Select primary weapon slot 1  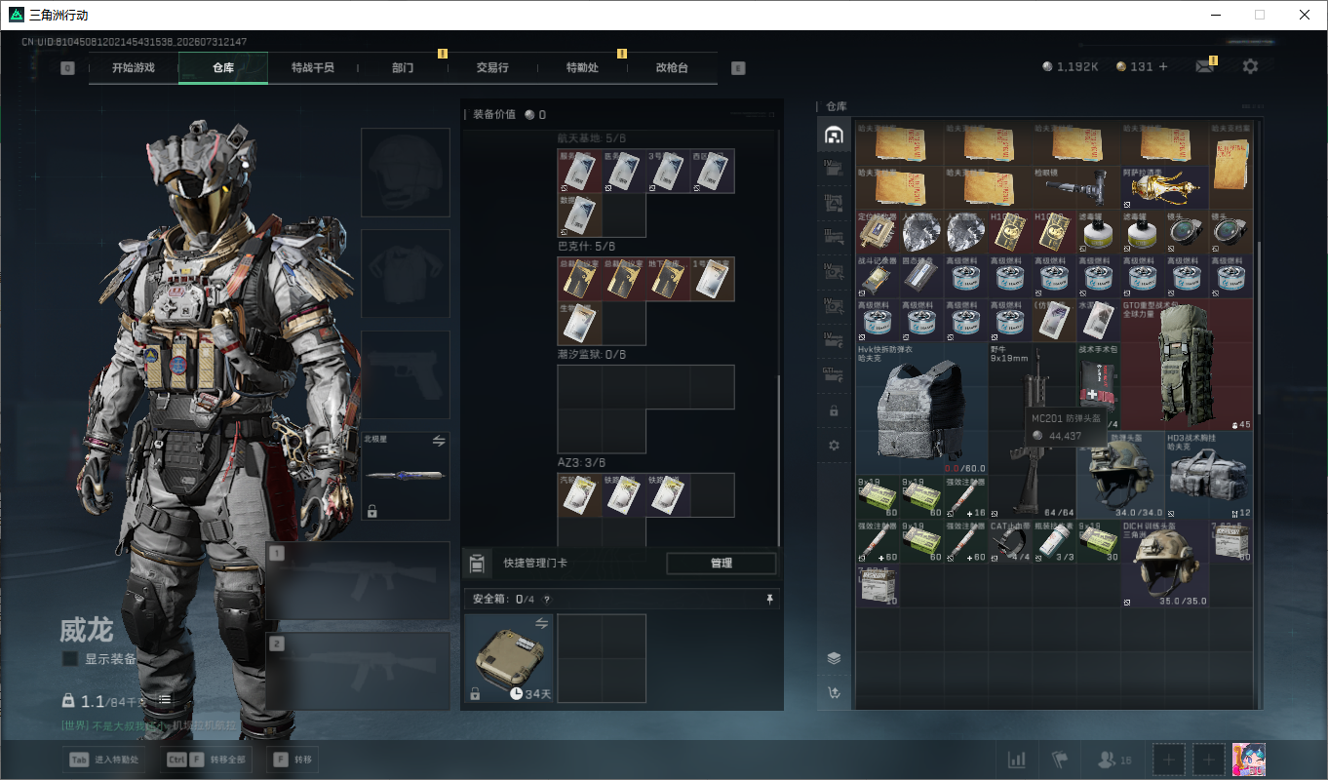[358, 581]
